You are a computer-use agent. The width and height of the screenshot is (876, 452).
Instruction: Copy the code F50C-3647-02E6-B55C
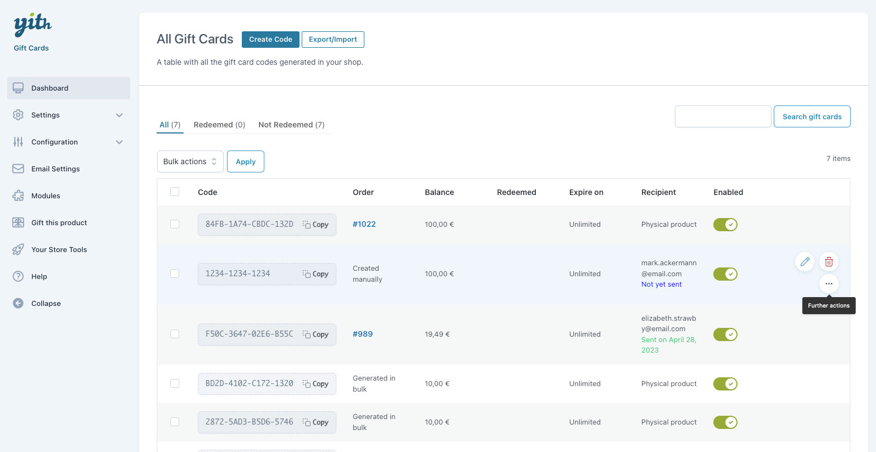tap(315, 334)
